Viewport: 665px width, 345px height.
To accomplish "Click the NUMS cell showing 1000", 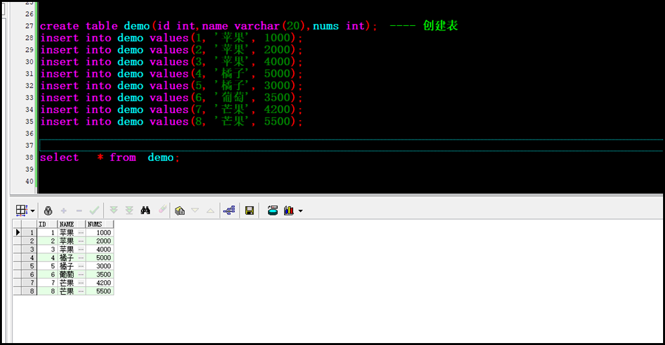I will (x=99, y=233).
